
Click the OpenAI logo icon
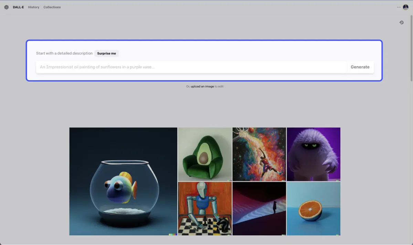pyautogui.click(x=6, y=7)
